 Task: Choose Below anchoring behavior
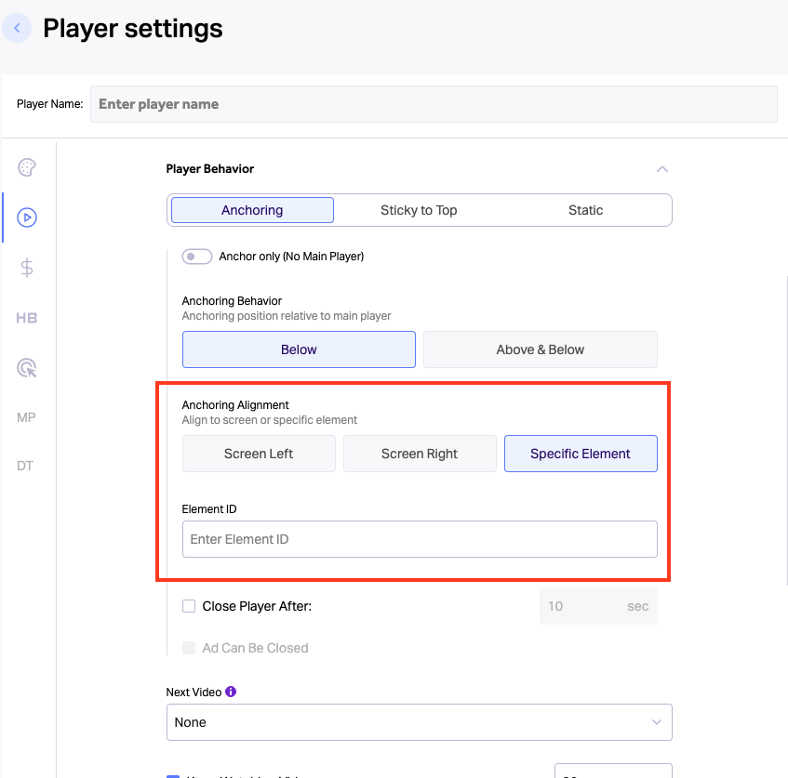pos(299,349)
